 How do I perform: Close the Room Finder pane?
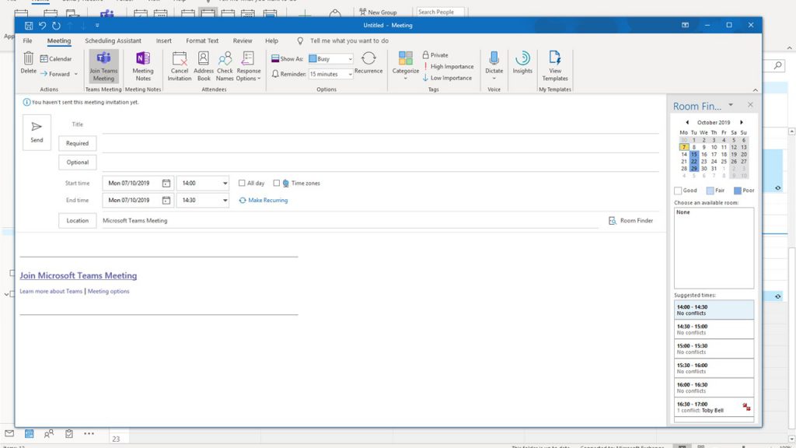750,105
